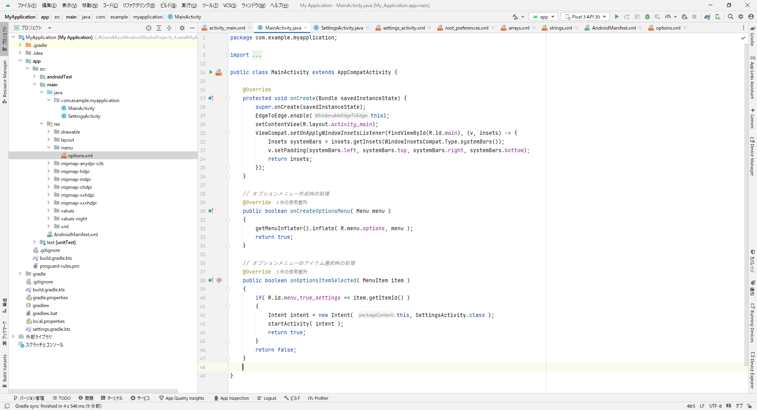This screenshot has width=757, height=410.
Task: Expand the mipmap-hdpi folder
Action: [x=49, y=171]
